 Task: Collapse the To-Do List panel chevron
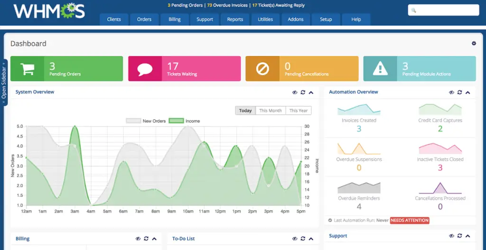click(311, 239)
